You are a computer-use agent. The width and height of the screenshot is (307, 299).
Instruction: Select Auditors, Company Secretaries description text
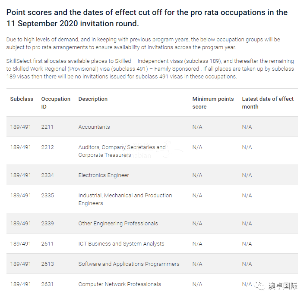(122, 151)
